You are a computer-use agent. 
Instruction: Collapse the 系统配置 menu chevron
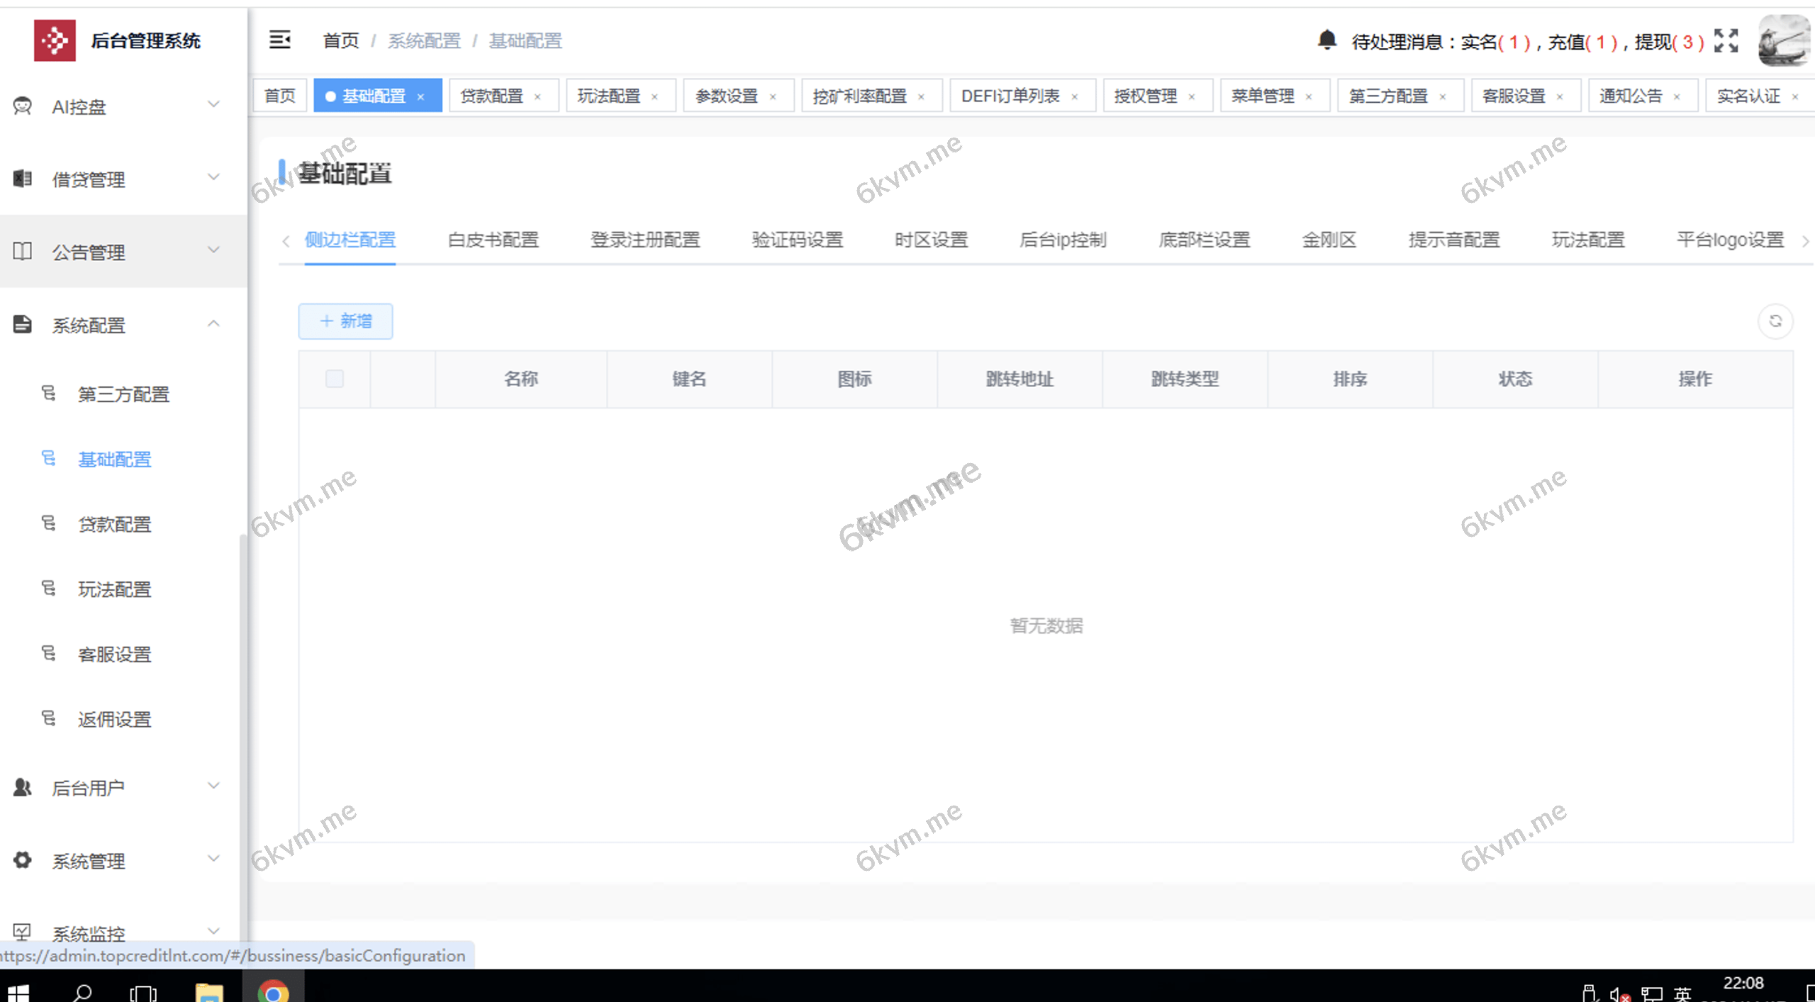tap(213, 323)
